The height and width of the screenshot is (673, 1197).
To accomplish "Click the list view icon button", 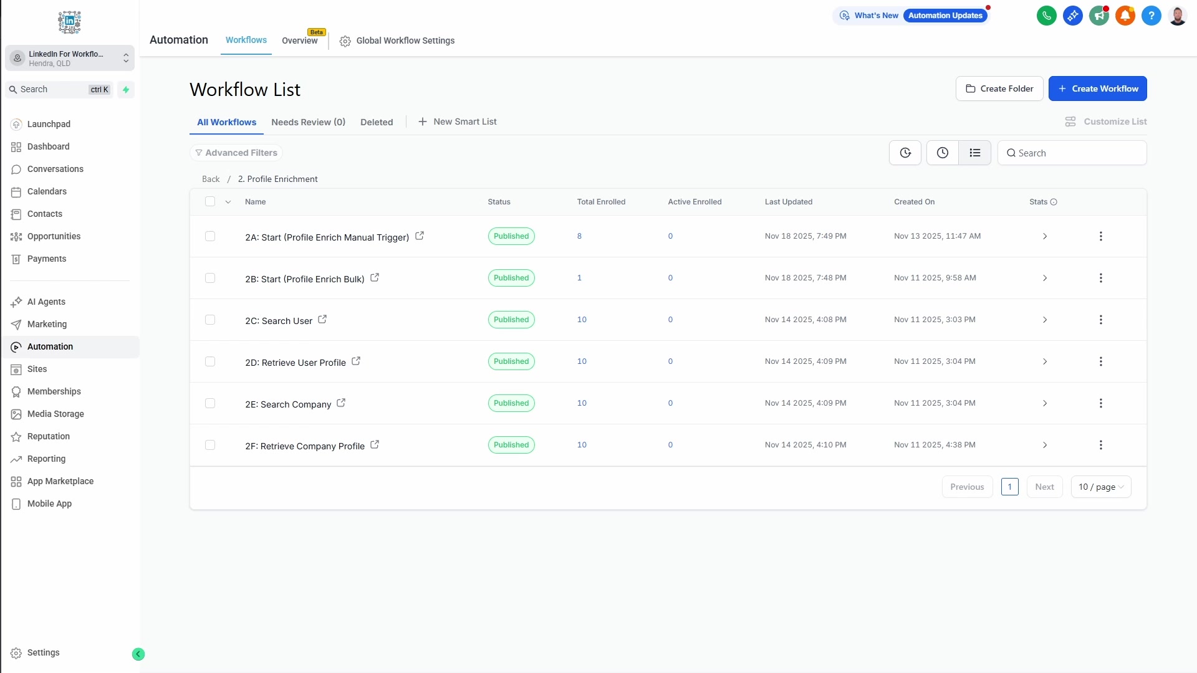I will coord(974,153).
